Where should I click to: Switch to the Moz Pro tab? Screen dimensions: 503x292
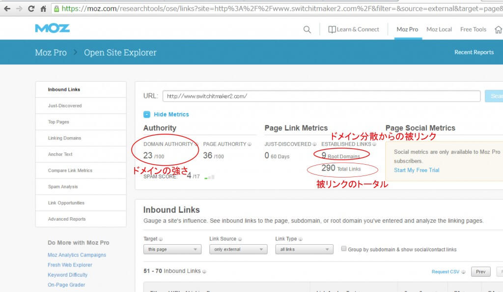(407, 29)
